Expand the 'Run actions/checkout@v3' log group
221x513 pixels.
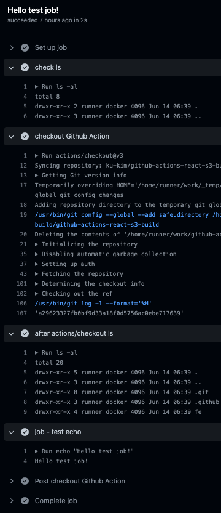click(79, 156)
